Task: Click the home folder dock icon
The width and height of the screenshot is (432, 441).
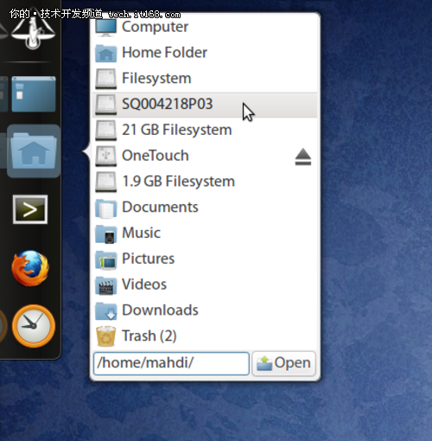Action: (34, 151)
